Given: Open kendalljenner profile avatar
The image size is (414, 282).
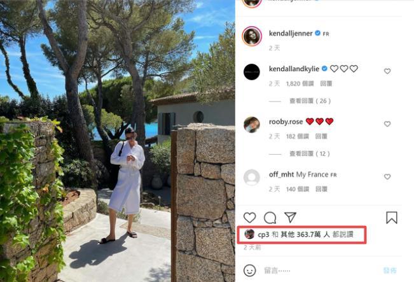Looking at the screenshot, I should coord(252,36).
